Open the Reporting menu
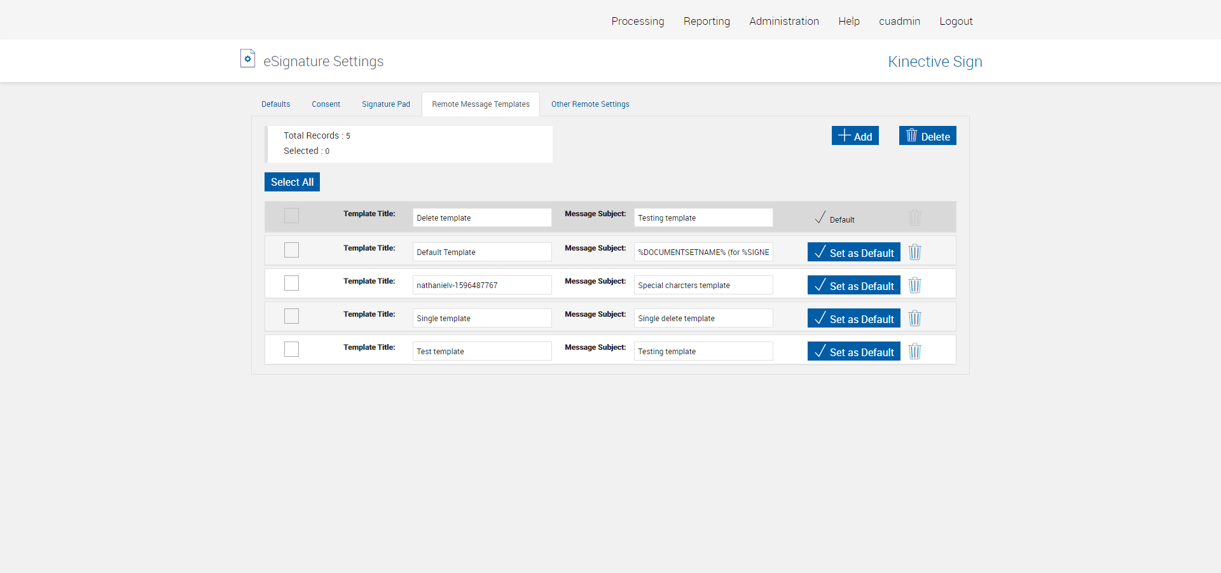1221x573 pixels. (707, 21)
